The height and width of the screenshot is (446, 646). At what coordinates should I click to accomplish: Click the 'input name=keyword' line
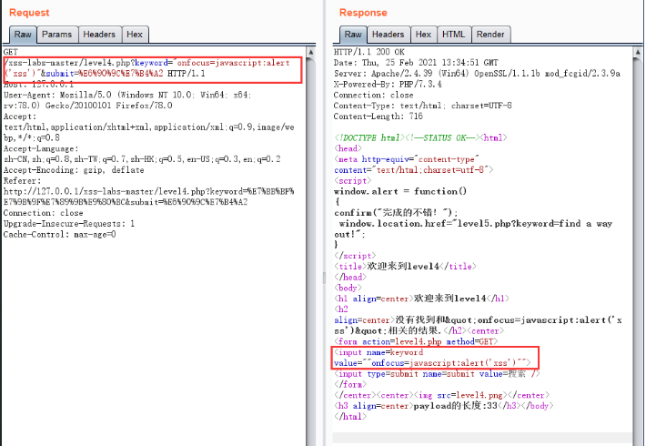[x=379, y=352]
